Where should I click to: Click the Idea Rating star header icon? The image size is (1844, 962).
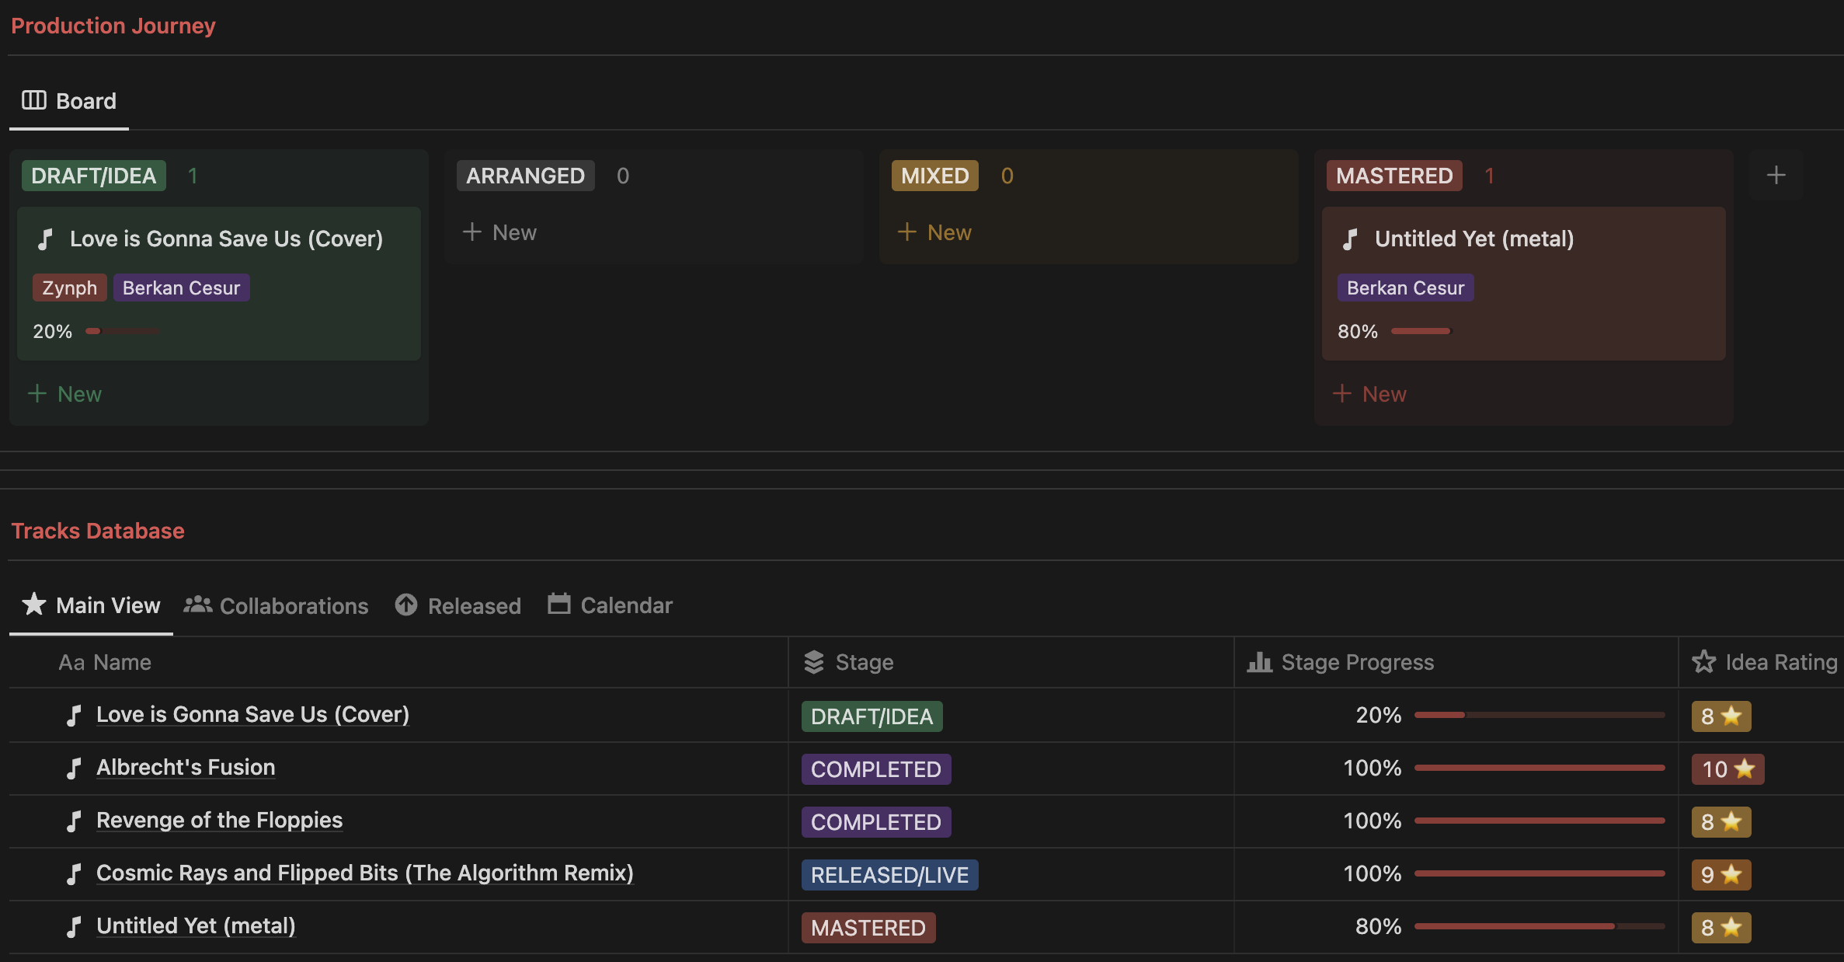pos(1703,662)
